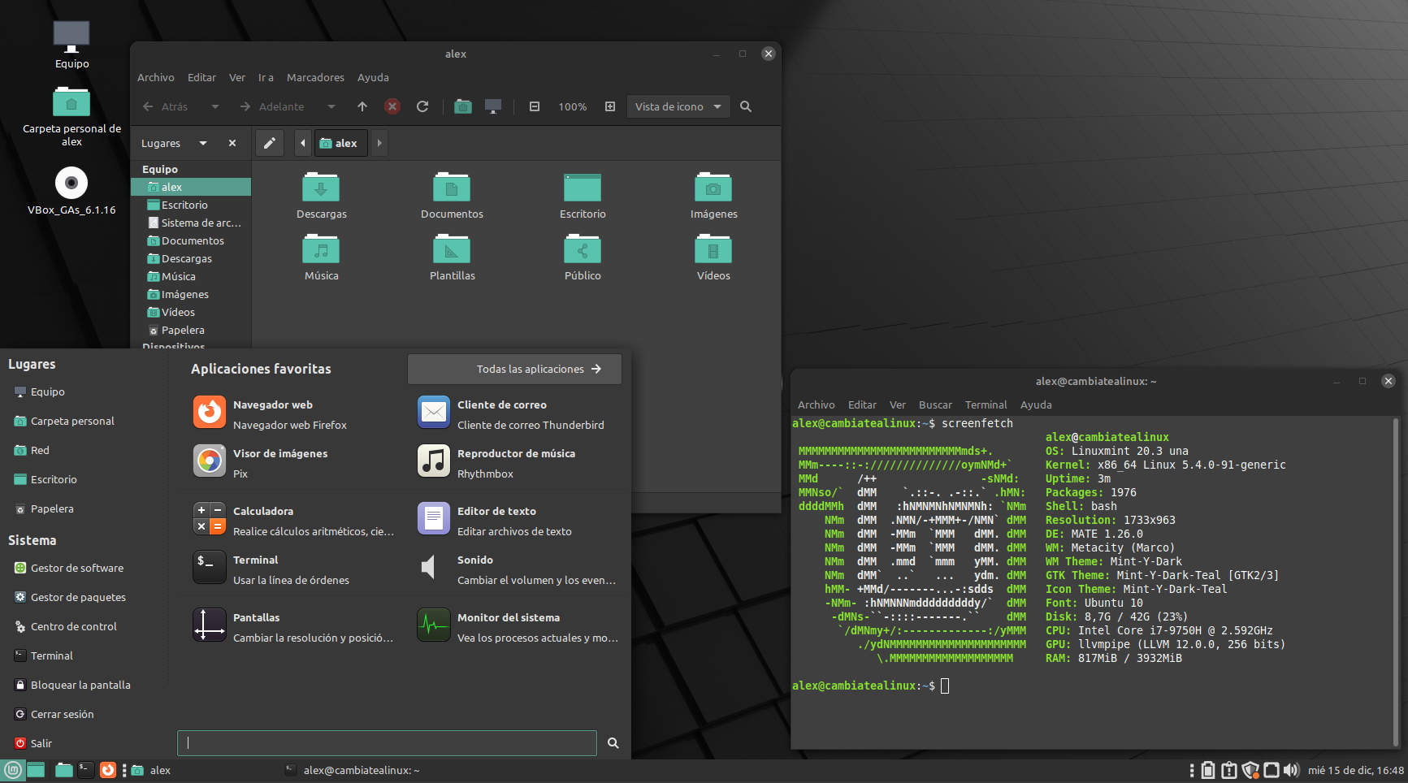Select 'Cerrar sesión' in the menu sidebar
Screen dimensions: 1408x783
click(61, 714)
